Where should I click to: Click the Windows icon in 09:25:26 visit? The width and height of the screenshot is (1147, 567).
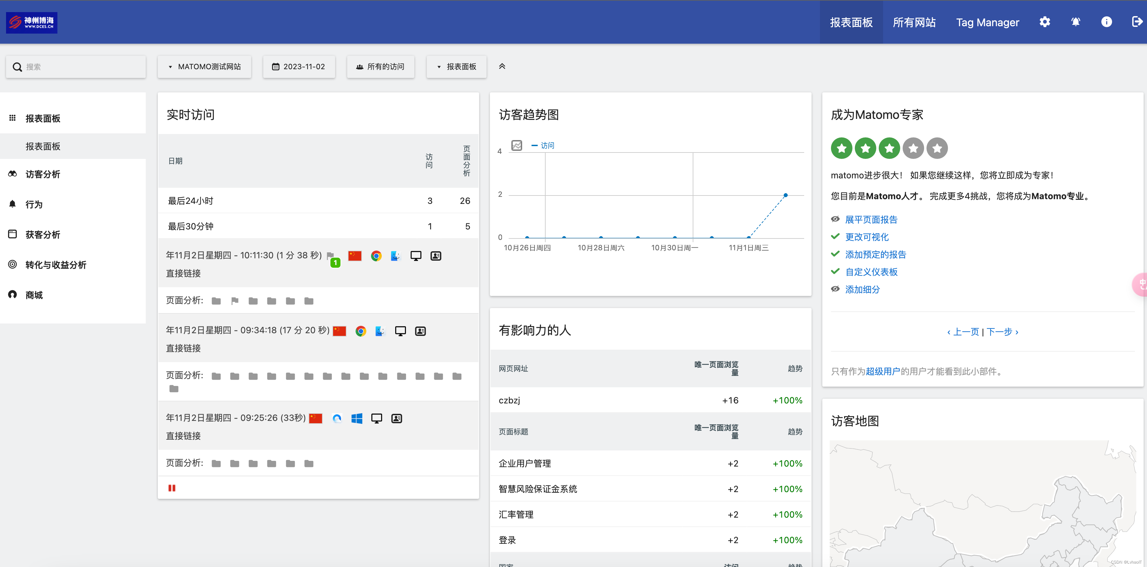(357, 418)
